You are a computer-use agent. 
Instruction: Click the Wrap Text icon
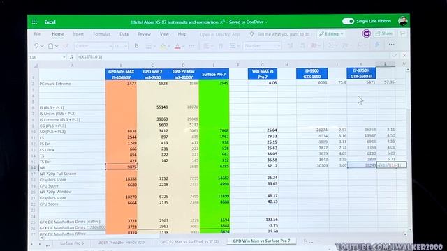[x=221, y=45]
